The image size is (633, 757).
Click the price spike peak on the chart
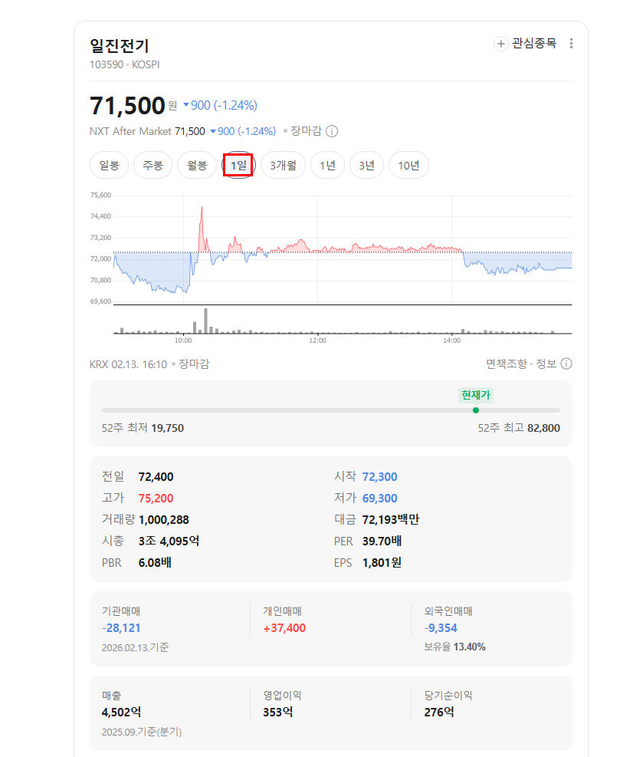(202, 208)
